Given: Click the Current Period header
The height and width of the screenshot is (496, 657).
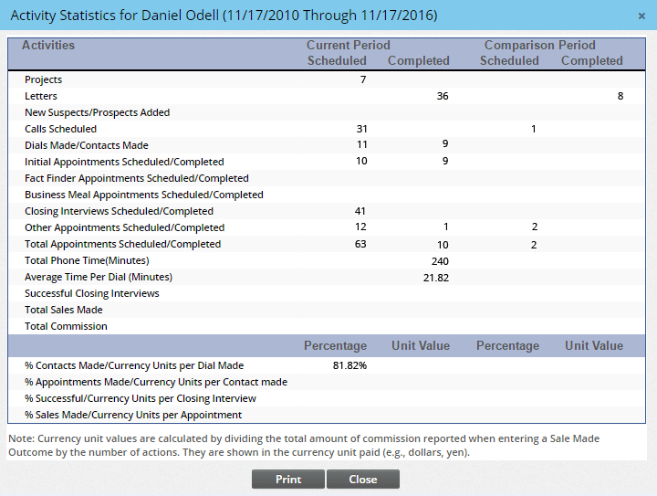Looking at the screenshot, I should (x=348, y=46).
